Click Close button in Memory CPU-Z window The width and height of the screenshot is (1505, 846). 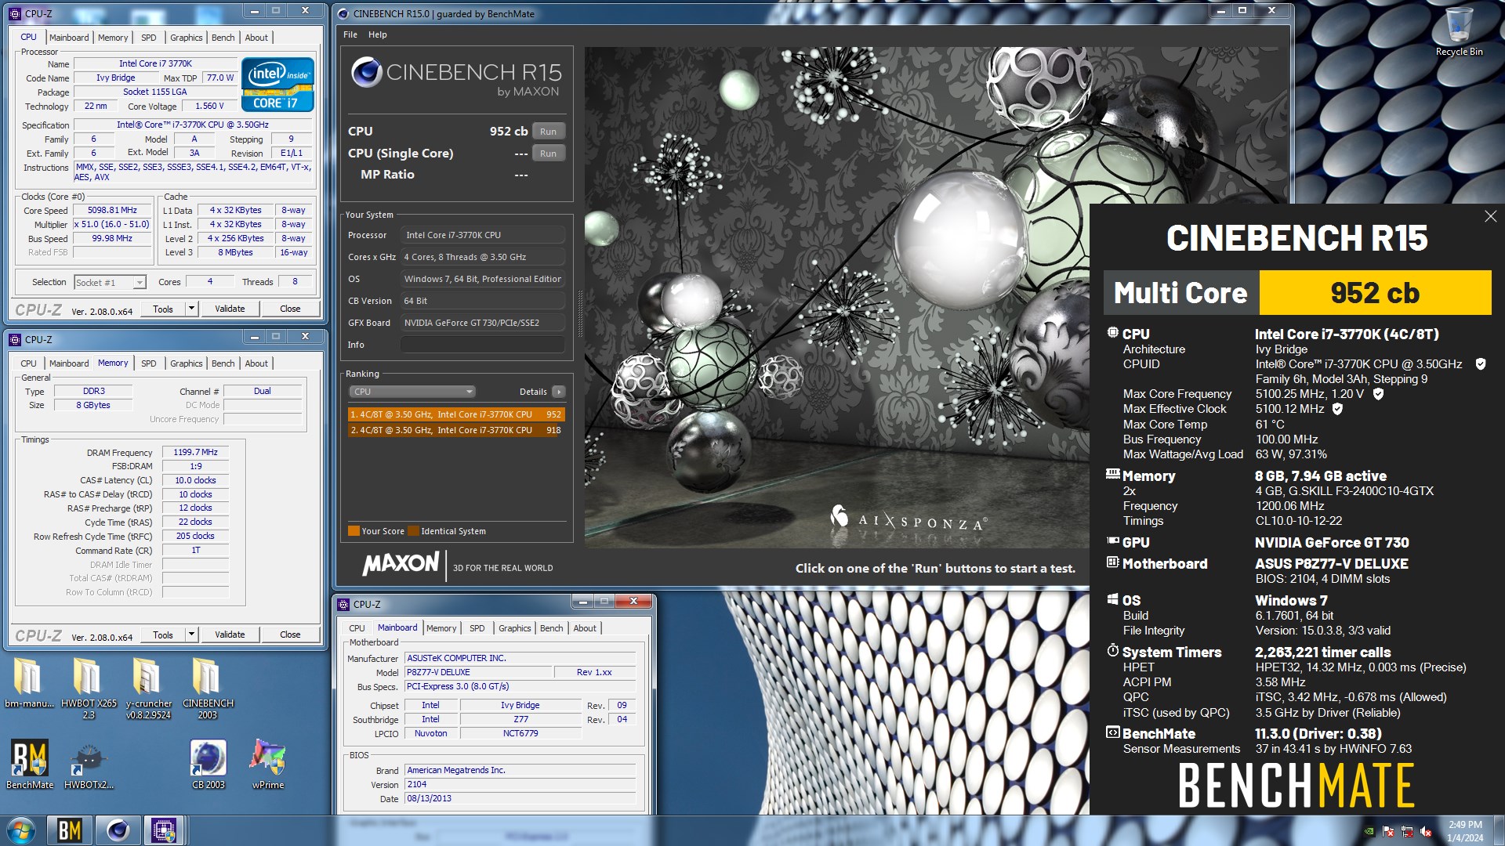coord(290,634)
